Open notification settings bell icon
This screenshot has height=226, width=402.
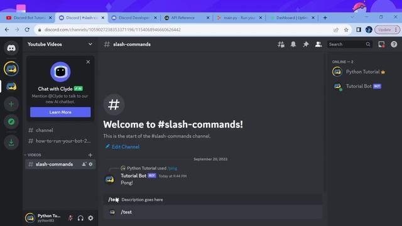[x=293, y=45]
